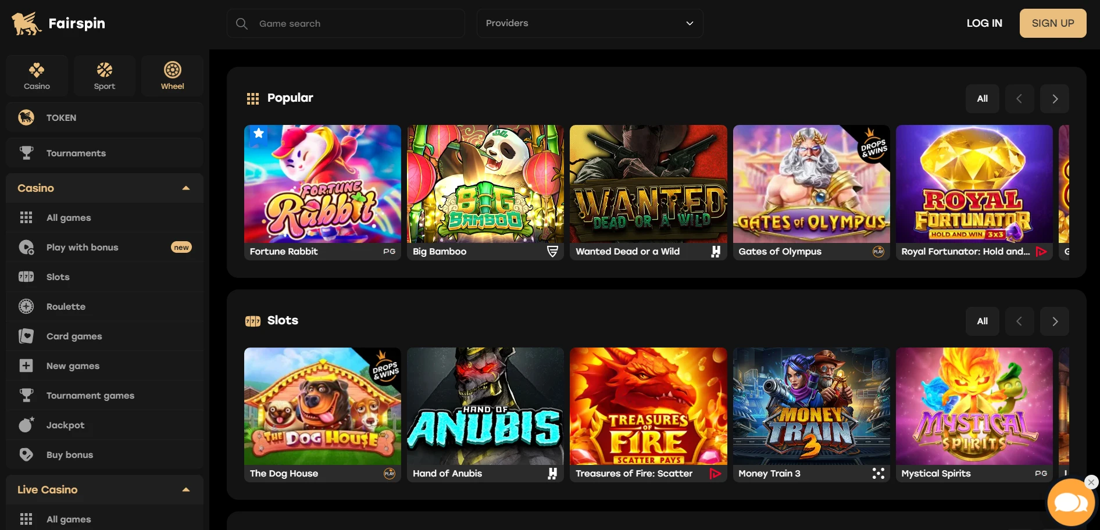Viewport: 1100px width, 530px height.
Task: Click Hacksaw icon on Hand of Anubis
Action: coord(552,474)
